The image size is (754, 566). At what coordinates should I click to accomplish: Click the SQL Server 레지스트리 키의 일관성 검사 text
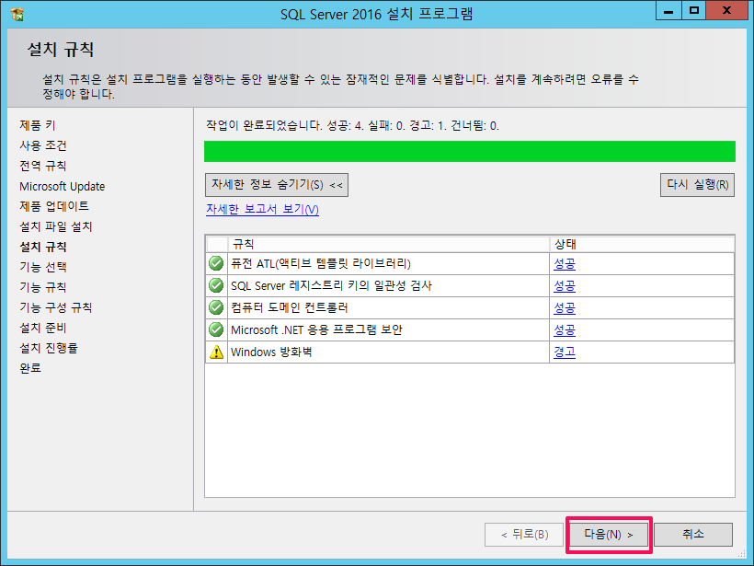[x=331, y=286]
